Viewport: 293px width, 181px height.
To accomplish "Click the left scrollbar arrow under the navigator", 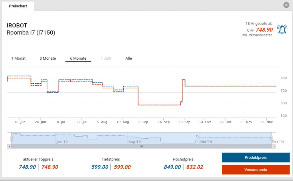I will coord(10,146).
